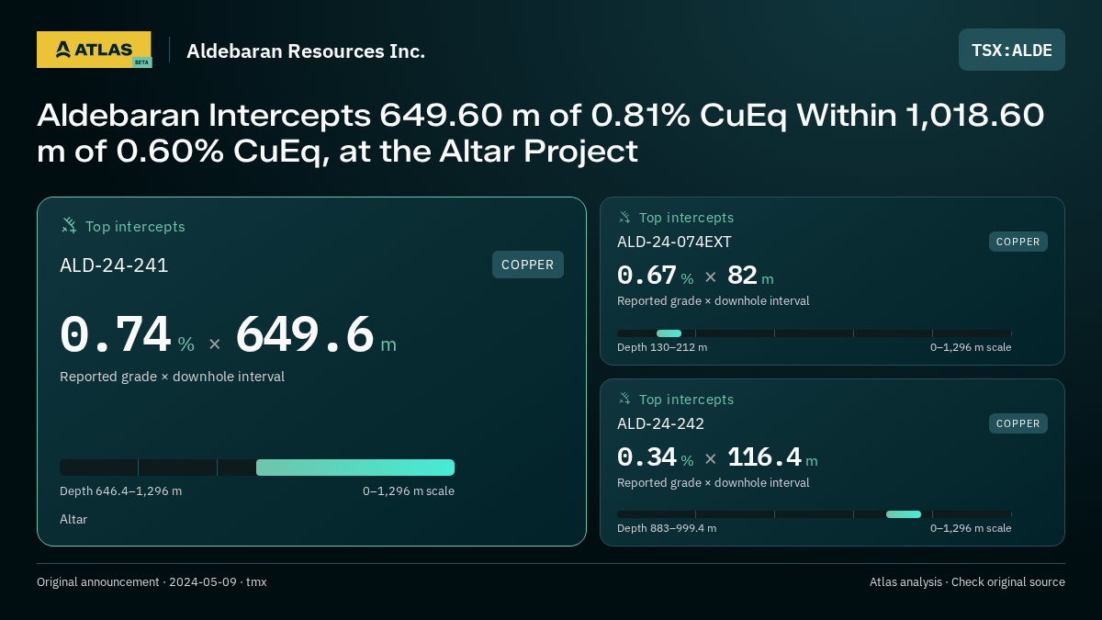Click the TSX:ALDE ticker badge
1102x620 pixels.
point(1012,50)
